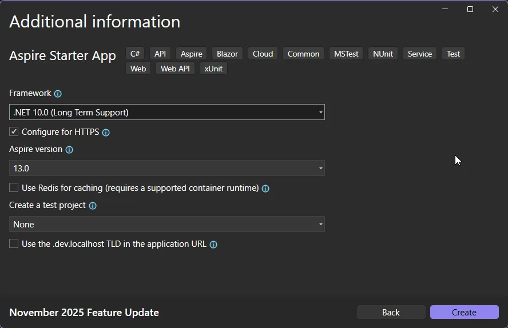508x328 pixels.
Task: Click the Create a test project info icon
Action: pyautogui.click(x=93, y=206)
